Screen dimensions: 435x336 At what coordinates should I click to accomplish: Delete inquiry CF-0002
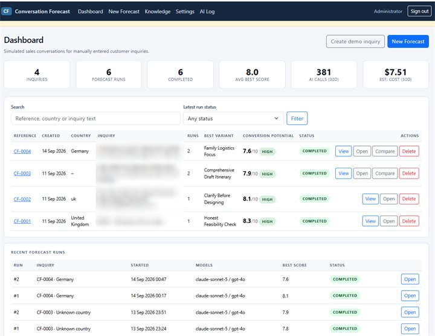pos(409,199)
